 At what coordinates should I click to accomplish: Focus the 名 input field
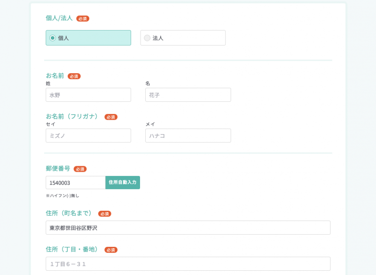click(188, 95)
